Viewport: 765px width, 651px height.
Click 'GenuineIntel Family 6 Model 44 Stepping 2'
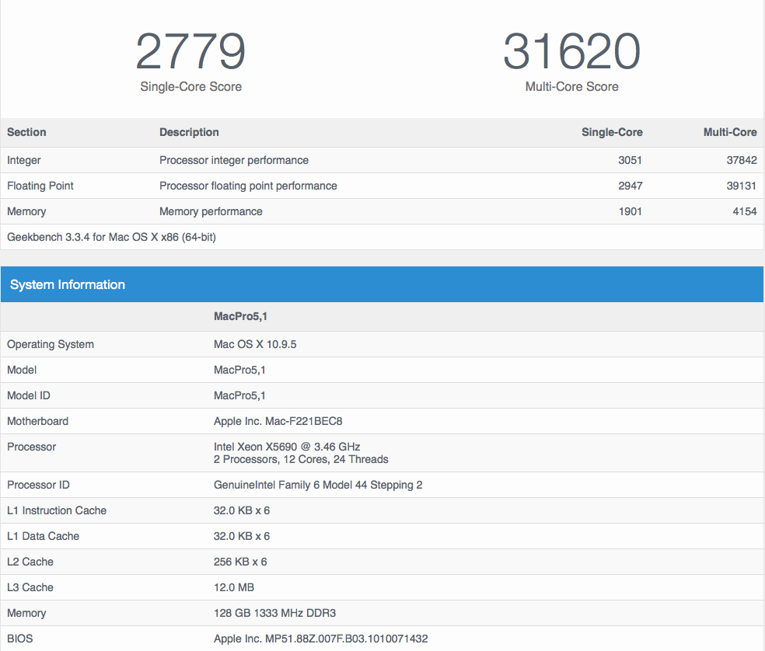point(318,485)
